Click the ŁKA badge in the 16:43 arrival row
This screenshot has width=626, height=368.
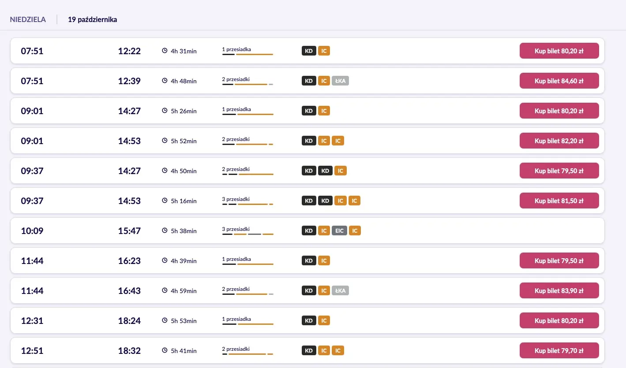[340, 290]
